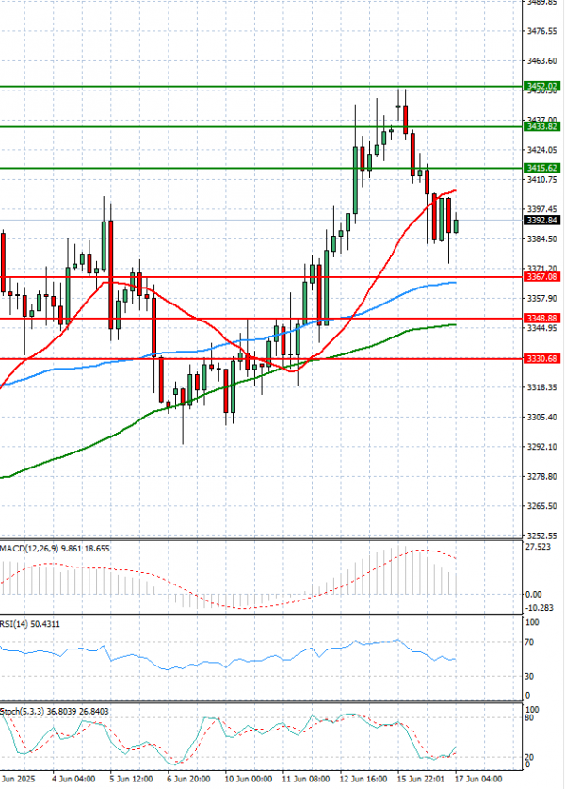
Task: Click the 11 Jun 08:00 time label
Action: 306,779
